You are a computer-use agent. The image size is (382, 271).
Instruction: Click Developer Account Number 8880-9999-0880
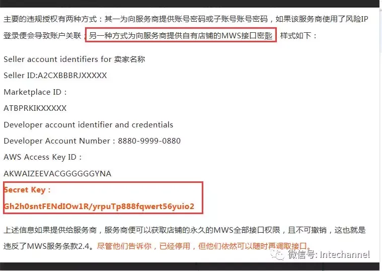[92, 141]
